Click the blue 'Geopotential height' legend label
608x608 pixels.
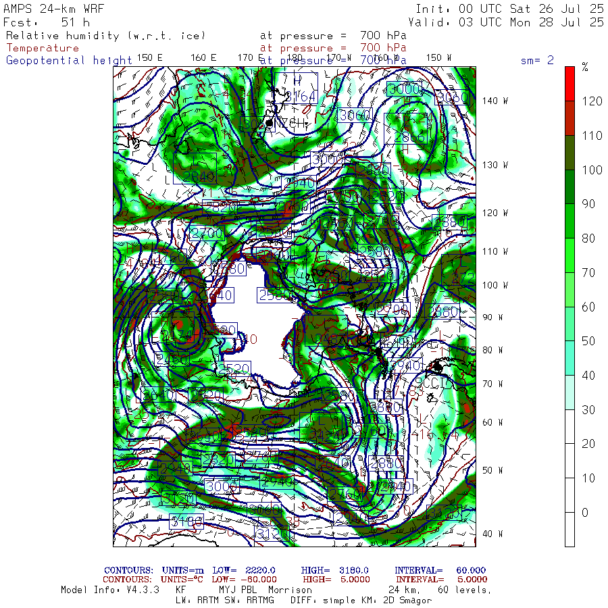pyautogui.click(x=69, y=60)
